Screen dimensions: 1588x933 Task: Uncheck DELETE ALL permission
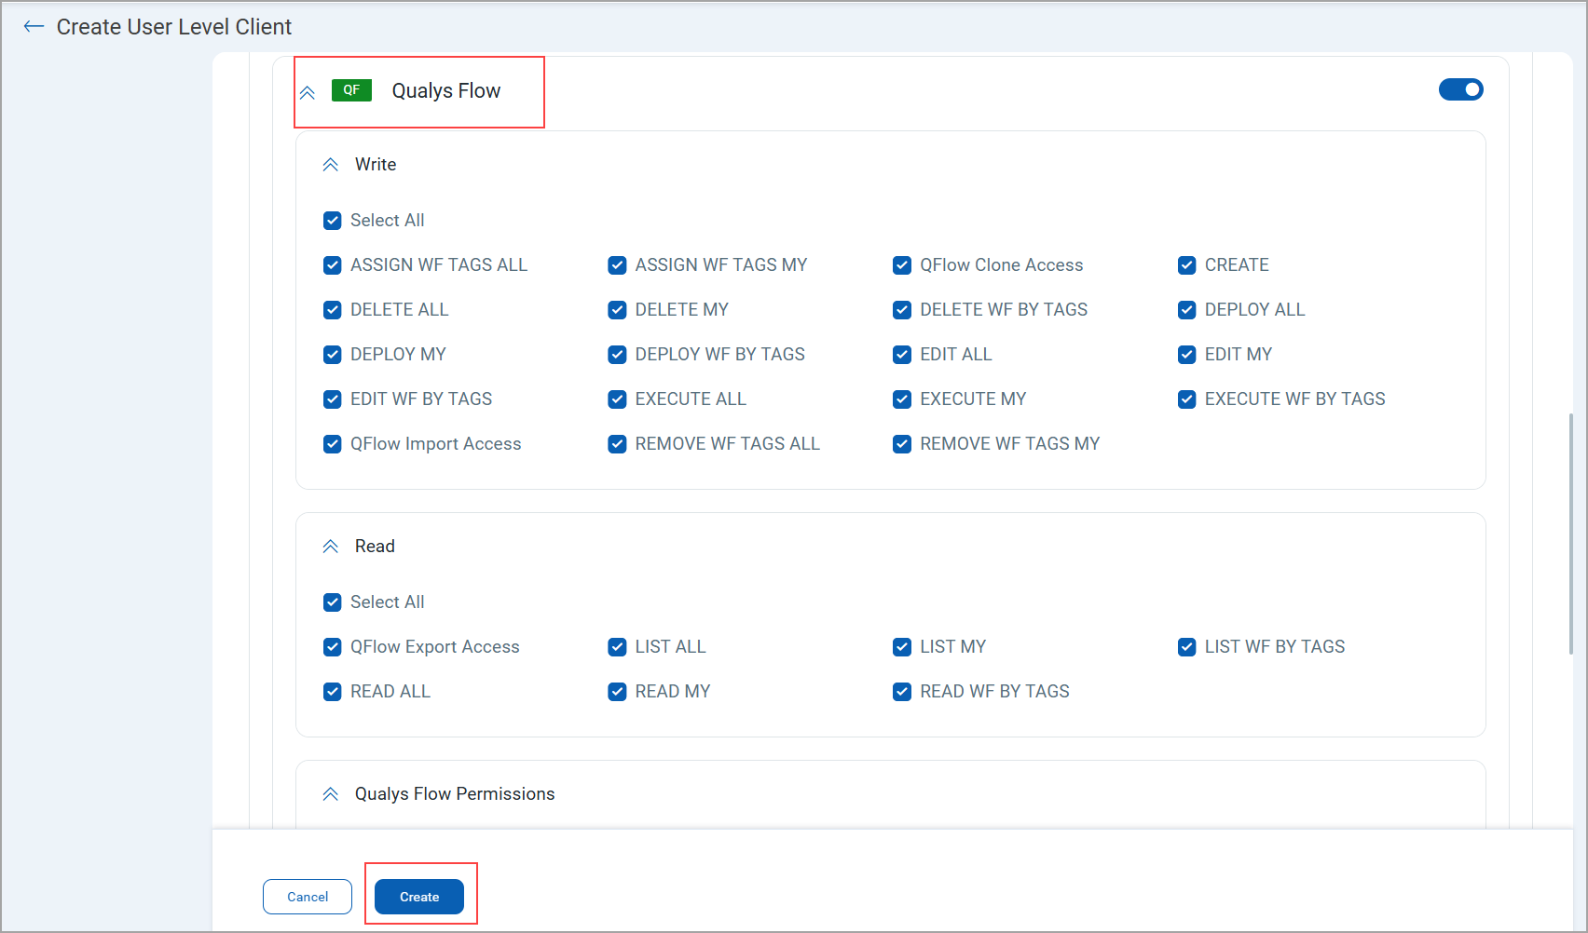pyautogui.click(x=333, y=310)
